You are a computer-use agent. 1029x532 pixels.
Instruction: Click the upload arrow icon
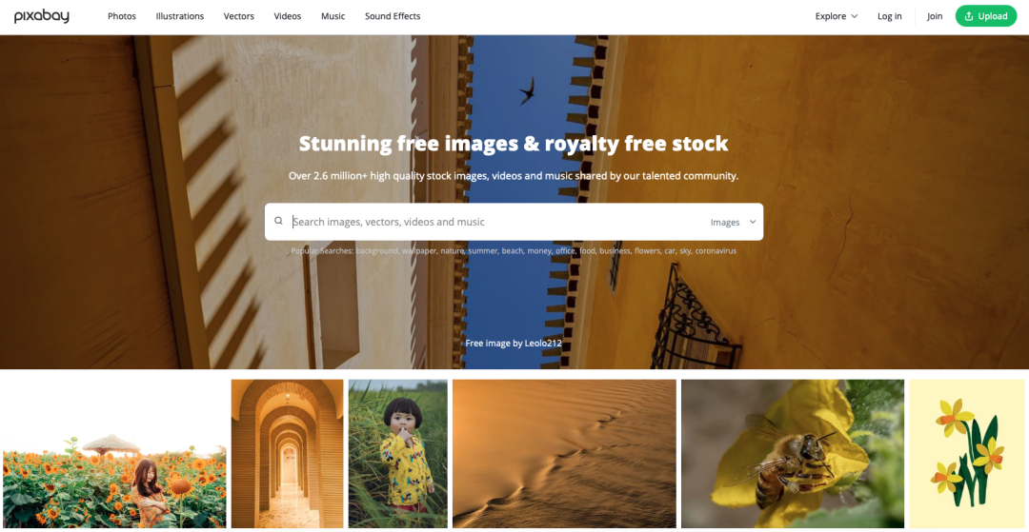969,16
